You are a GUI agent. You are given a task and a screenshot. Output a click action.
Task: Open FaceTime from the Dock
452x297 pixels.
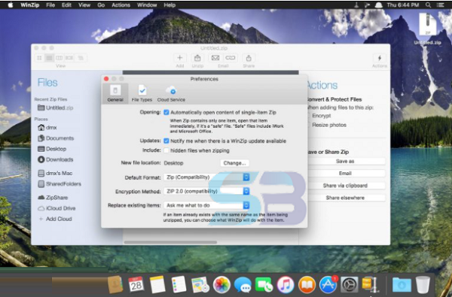[264, 285]
